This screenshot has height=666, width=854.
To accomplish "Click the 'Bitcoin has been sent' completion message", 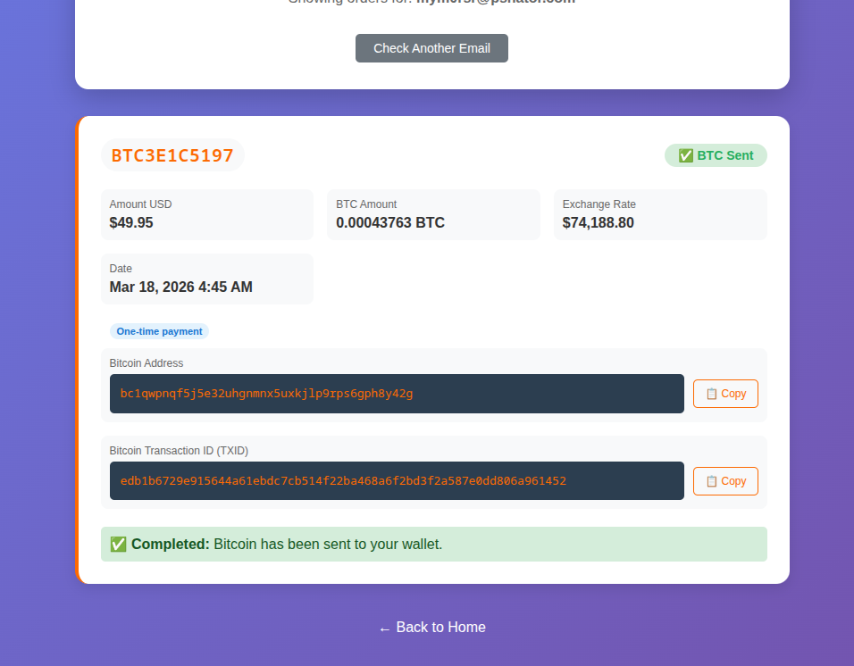I will click(x=328, y=544).
